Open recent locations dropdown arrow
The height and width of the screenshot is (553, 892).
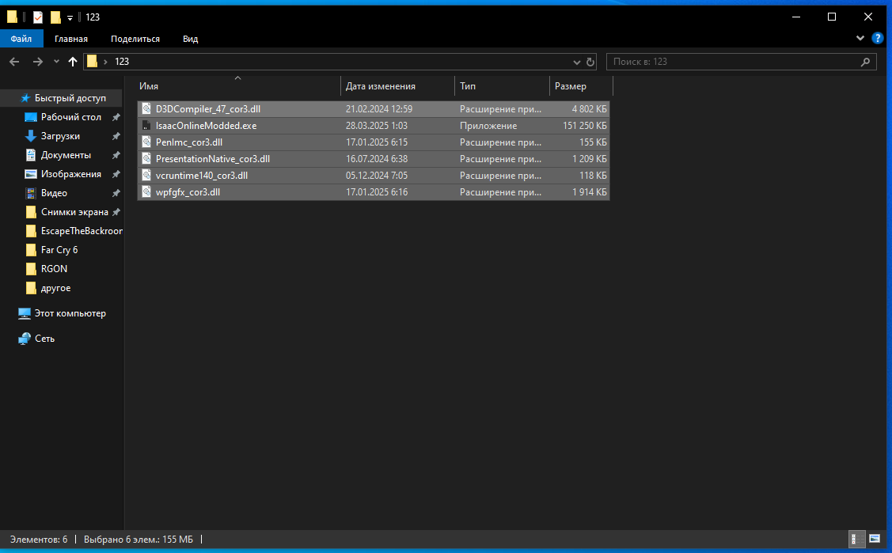[x=56, y=62]
